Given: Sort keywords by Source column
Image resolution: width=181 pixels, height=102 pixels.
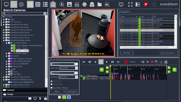Looking at the screenshot, I should 145,16.
